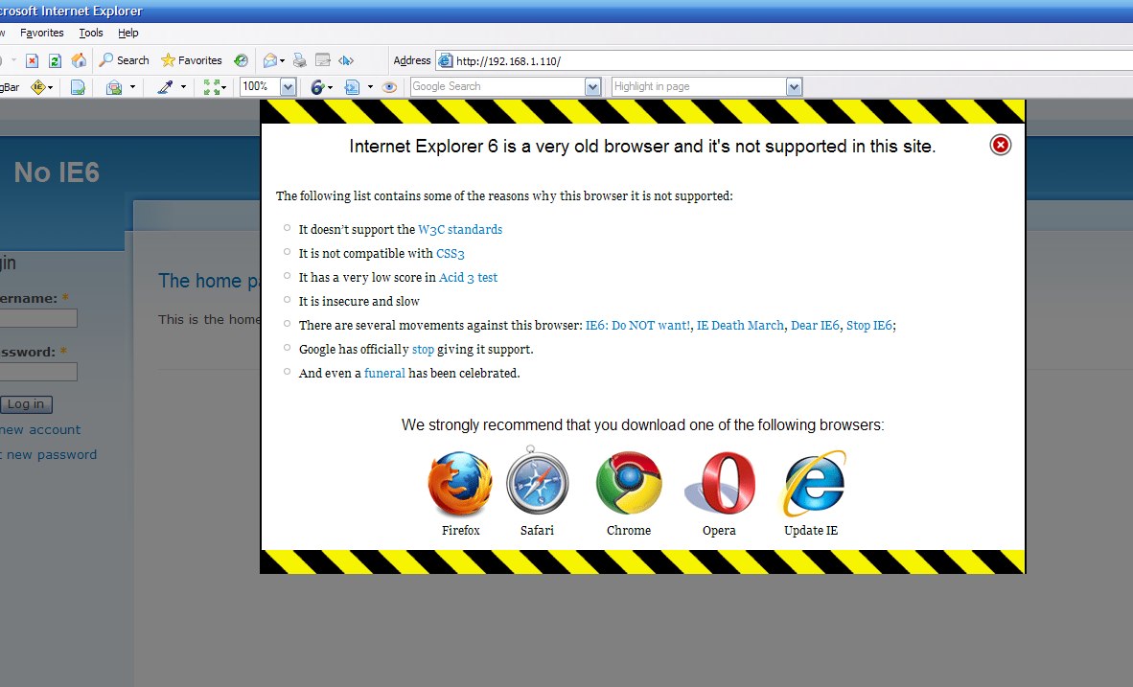The width and height of the screenshot is (1133, 687).
Task: Open the Acid 3 test link
Action: click(468, 278)
